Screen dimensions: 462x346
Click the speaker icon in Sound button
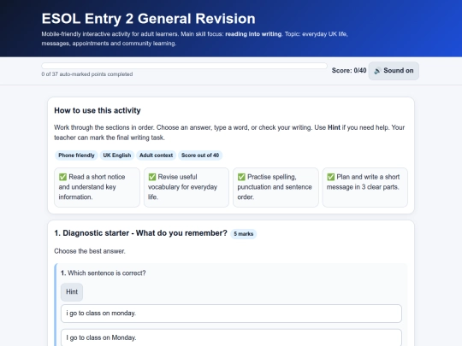[x=377, y=71]
